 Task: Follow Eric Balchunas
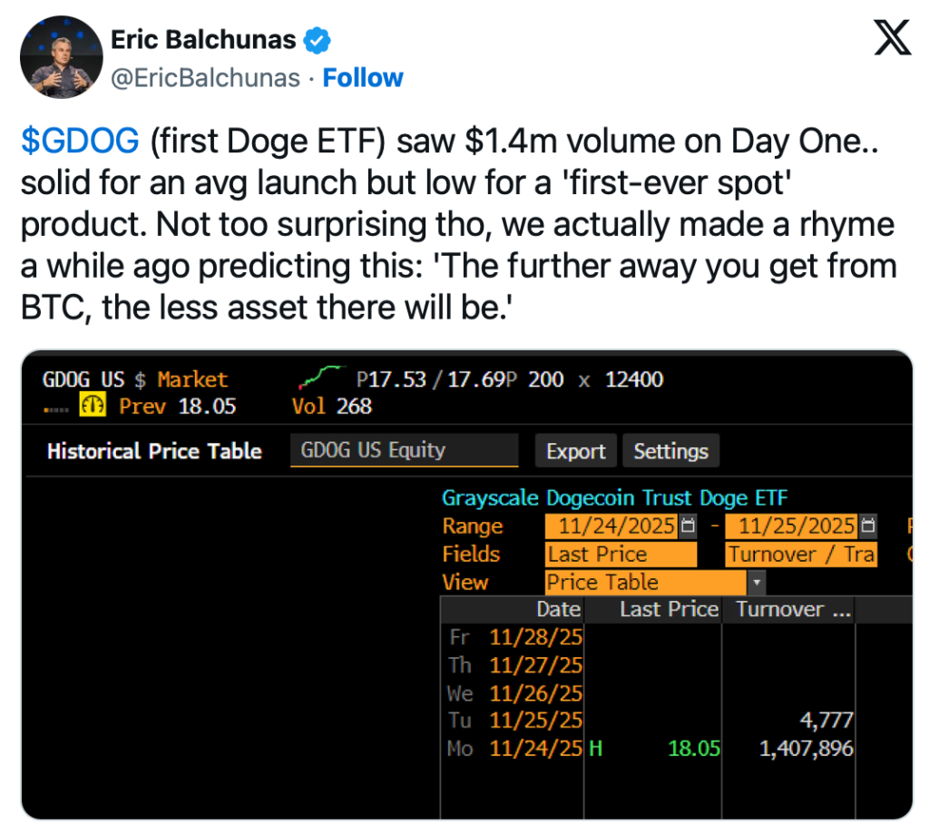363,79
